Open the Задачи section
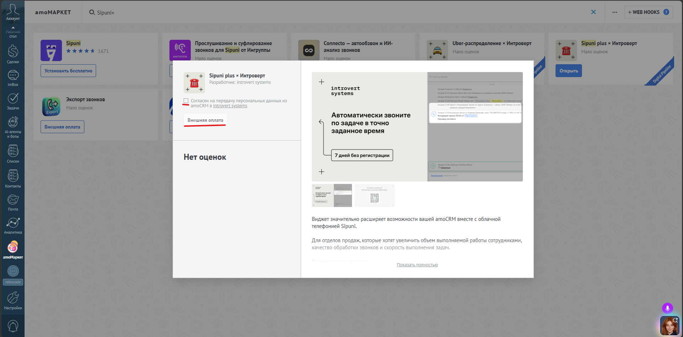The height and width of the screenshot is (337, 683). (x=13, y=101)
